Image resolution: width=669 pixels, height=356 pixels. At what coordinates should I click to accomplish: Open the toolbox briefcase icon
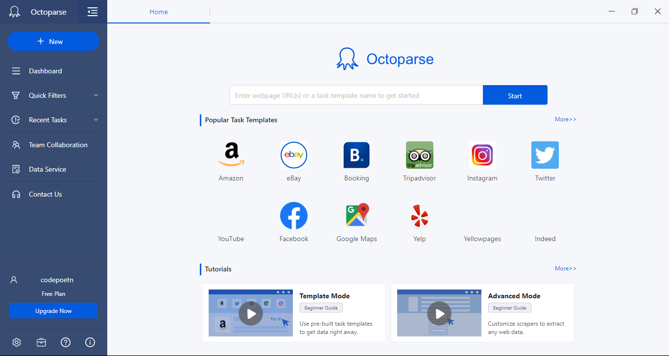point(41,342)
